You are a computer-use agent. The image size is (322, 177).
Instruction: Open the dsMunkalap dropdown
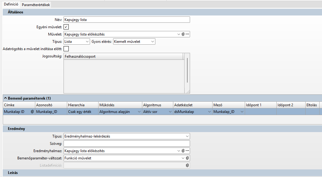(x=209, y=112)
